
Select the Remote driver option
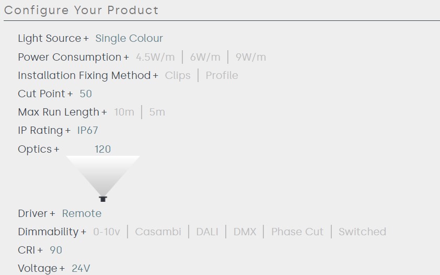coord(82,213)
